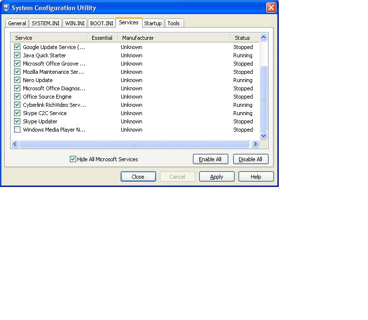Image resolution: width=368 pixels, height=320 pixels.
Task: Sort by Manufacturer column header
Action: 174,38
